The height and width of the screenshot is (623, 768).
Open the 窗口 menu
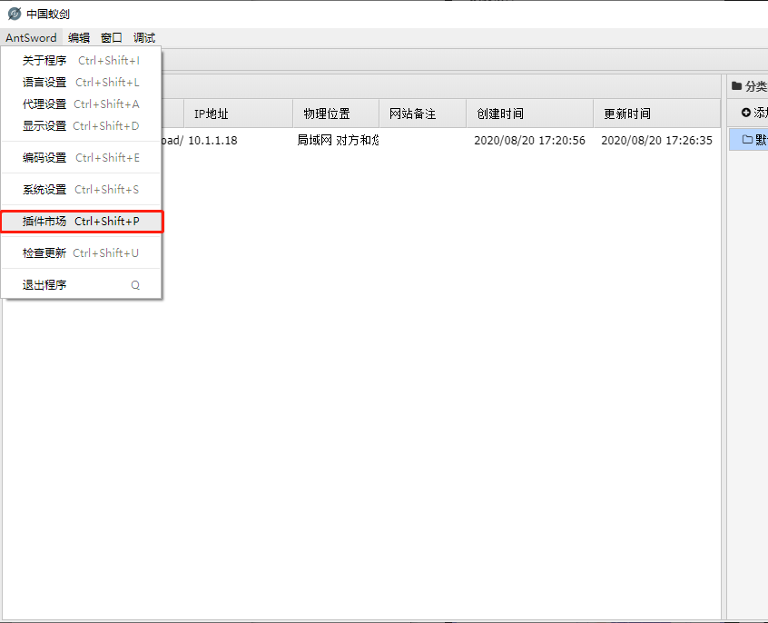pos(111,38)
